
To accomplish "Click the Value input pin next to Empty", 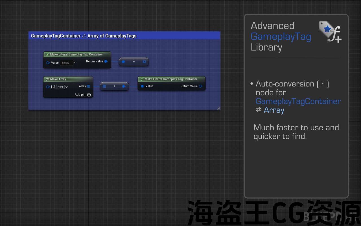I will [48, 63].
